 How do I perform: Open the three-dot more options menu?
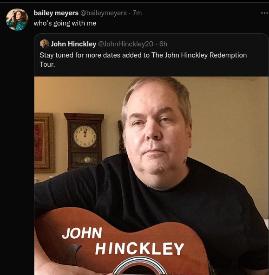point(265,13)
